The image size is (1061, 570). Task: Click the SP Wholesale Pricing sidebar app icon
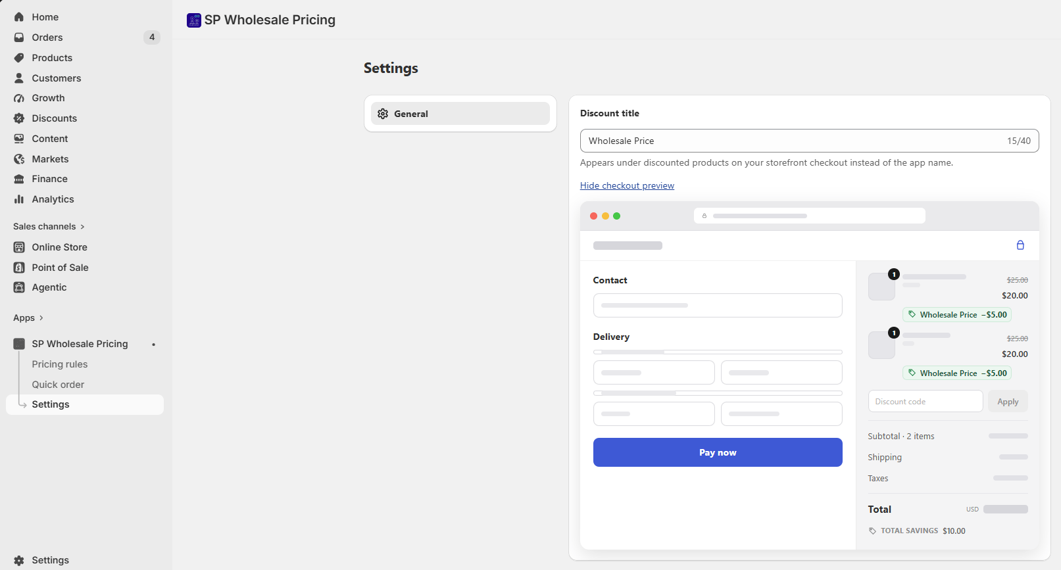[x=19, y=344]
